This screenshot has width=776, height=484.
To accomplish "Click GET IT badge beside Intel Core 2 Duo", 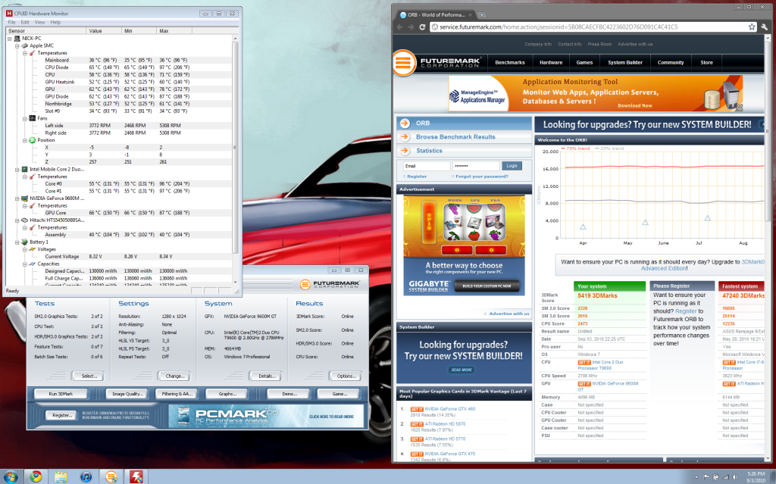I will point(584,362).
